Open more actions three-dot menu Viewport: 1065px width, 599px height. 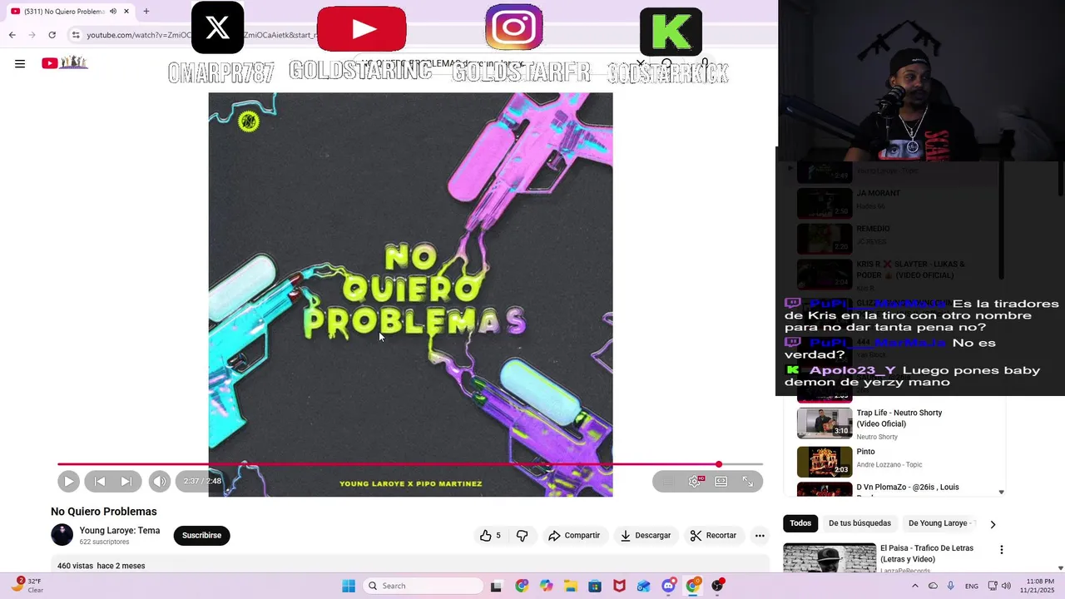point(760,536)
